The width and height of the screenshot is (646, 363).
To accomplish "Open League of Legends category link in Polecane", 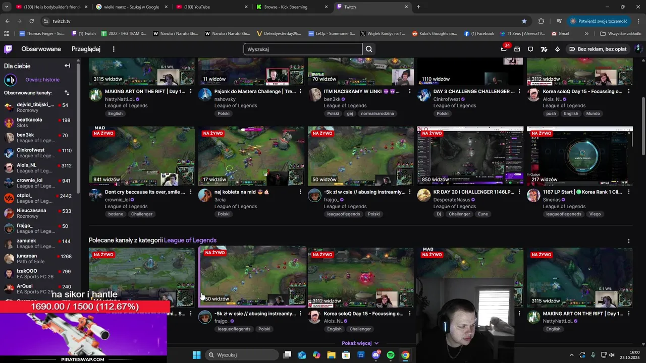I will point(190,240).
